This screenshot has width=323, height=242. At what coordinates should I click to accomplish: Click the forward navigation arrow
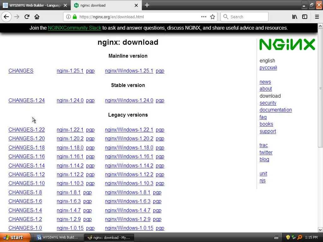click(x=17, y=17)
